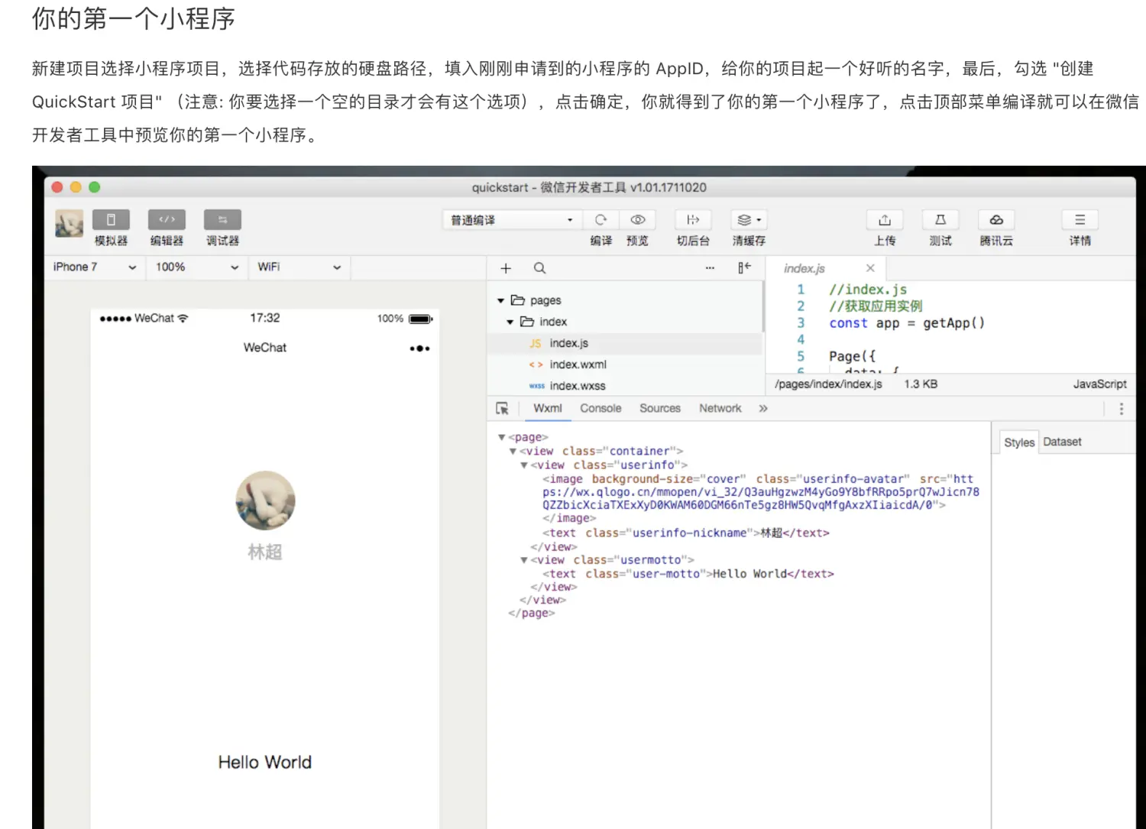1146x829 pixels.
Task: Click the collapse file tree icon
Action: pyautogui.click(x=744, y=267)
